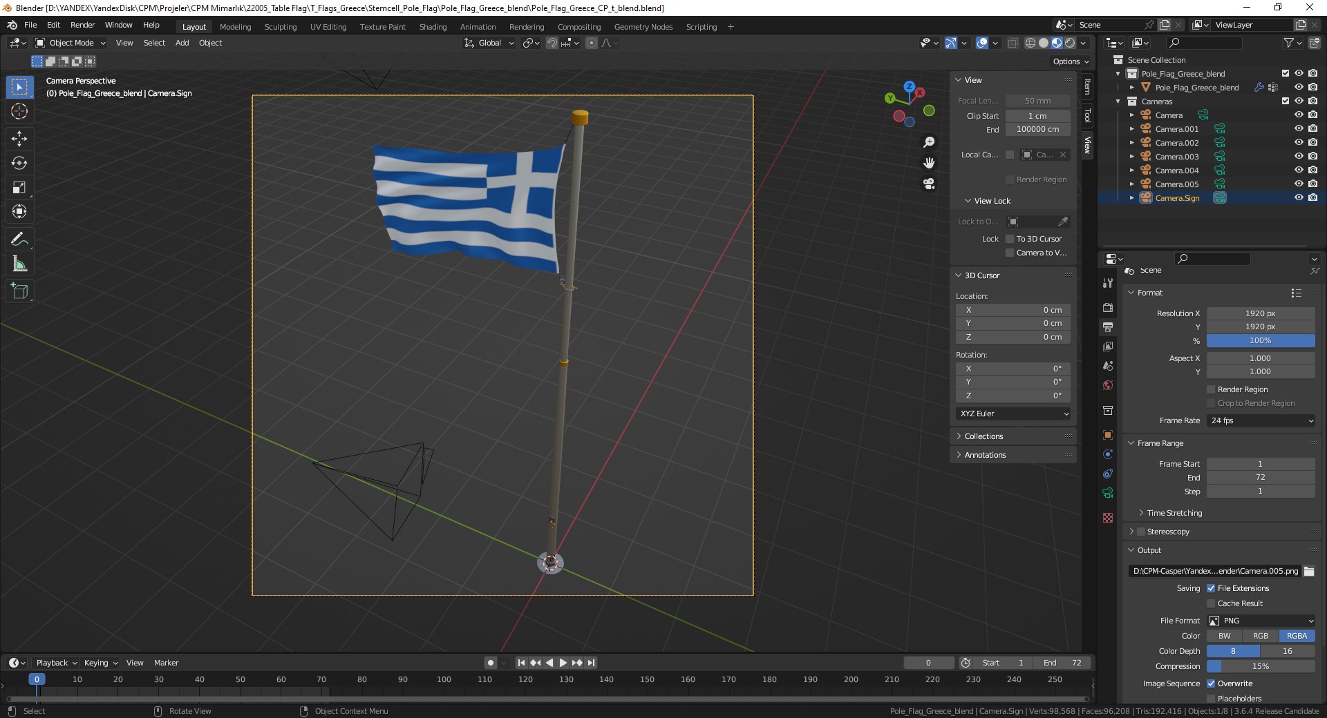Select the Move tool

19,139
